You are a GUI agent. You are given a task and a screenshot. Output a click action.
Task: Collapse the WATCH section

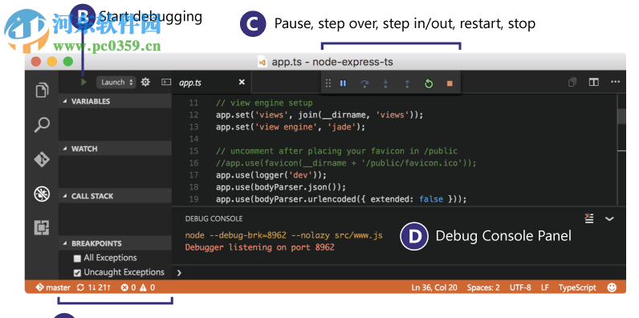[x=115, y=149]
